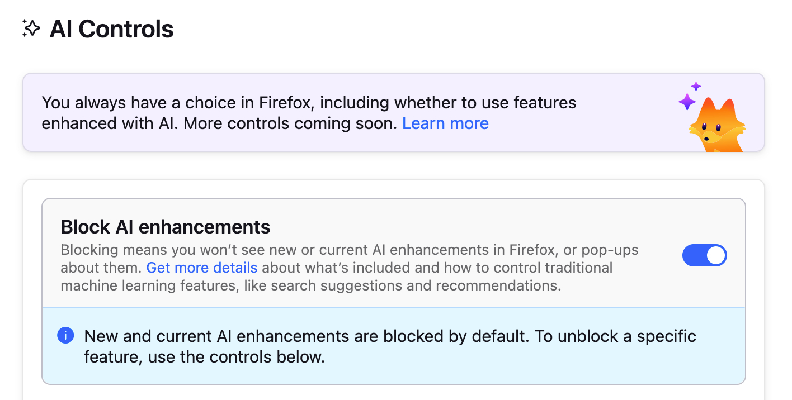Click the fox mascot's face
This screenshot has height=400, width=792.
tap(711, 129)
